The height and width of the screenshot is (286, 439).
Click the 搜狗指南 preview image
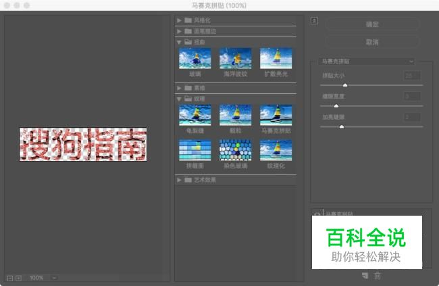click(x=83, y=145)
